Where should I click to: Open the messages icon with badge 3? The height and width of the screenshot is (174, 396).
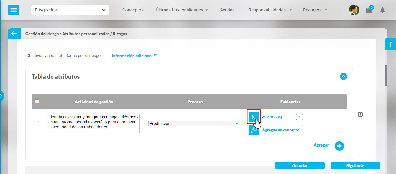369,10
